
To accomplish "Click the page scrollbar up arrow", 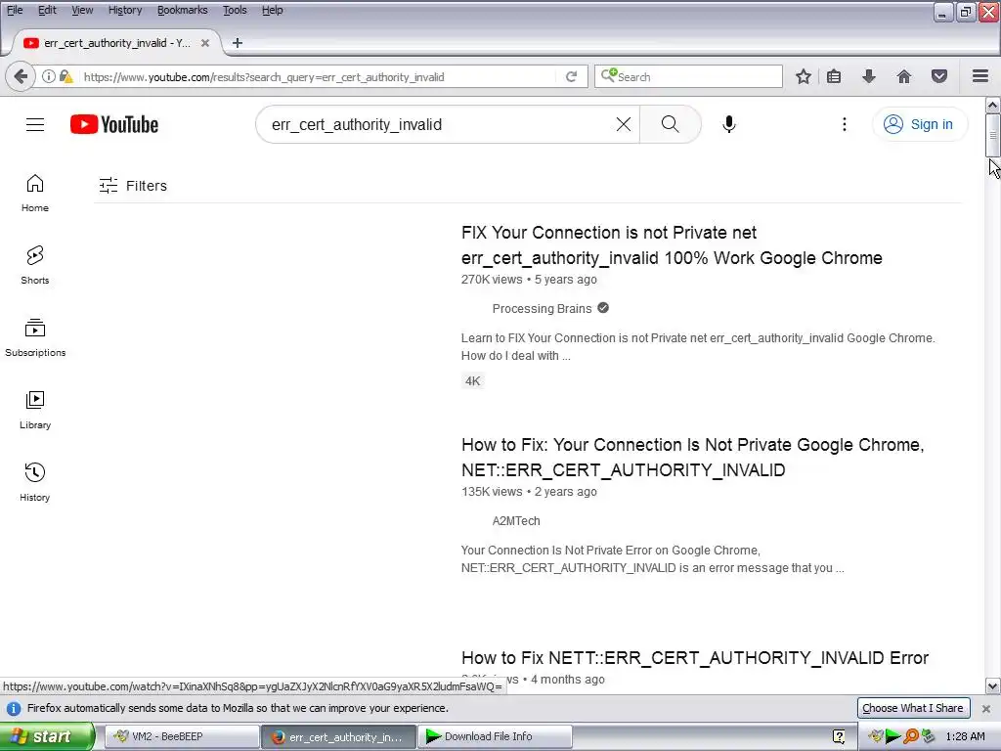I will tap(993, 105).
